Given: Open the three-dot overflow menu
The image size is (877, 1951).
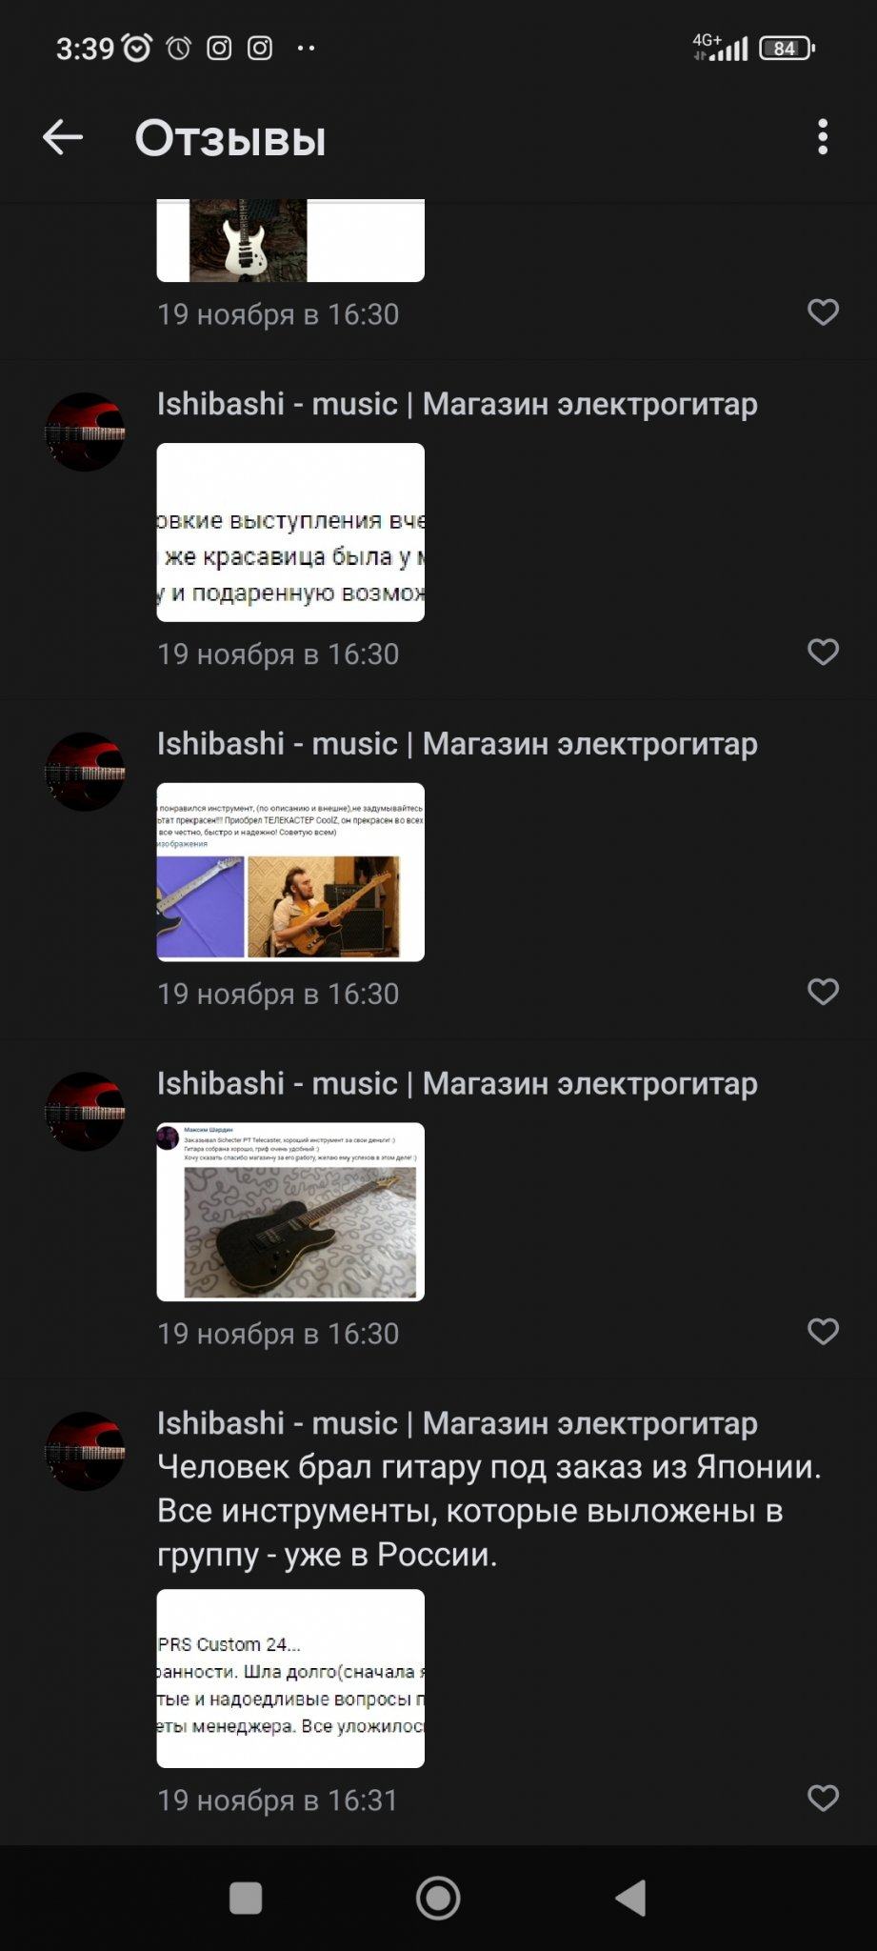Looking at the screenshot, I should 823,137.
